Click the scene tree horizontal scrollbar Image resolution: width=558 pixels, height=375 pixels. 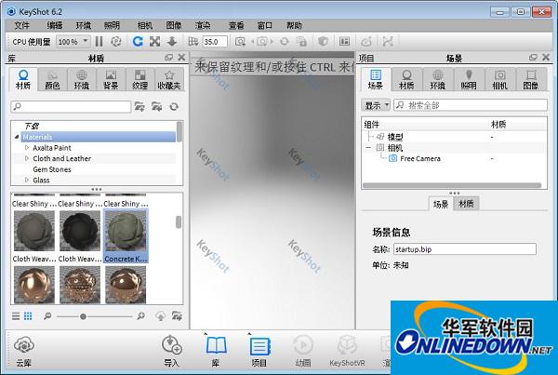click(x=452, y=185)
